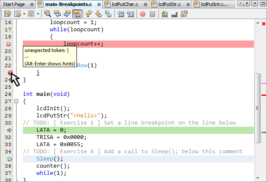Click the red error marker in error stripe
The image size is (267, 182).
264,95
